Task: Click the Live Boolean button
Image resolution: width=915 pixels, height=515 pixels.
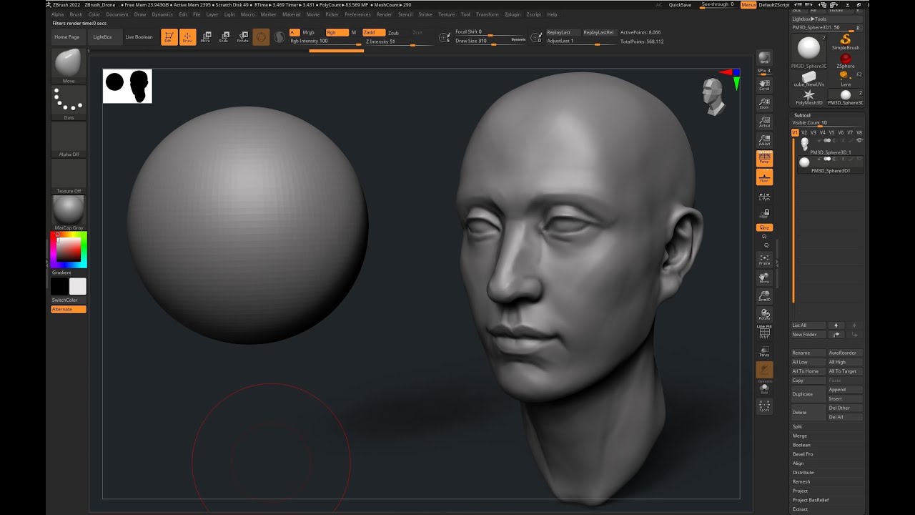Action: click(139, 37)
